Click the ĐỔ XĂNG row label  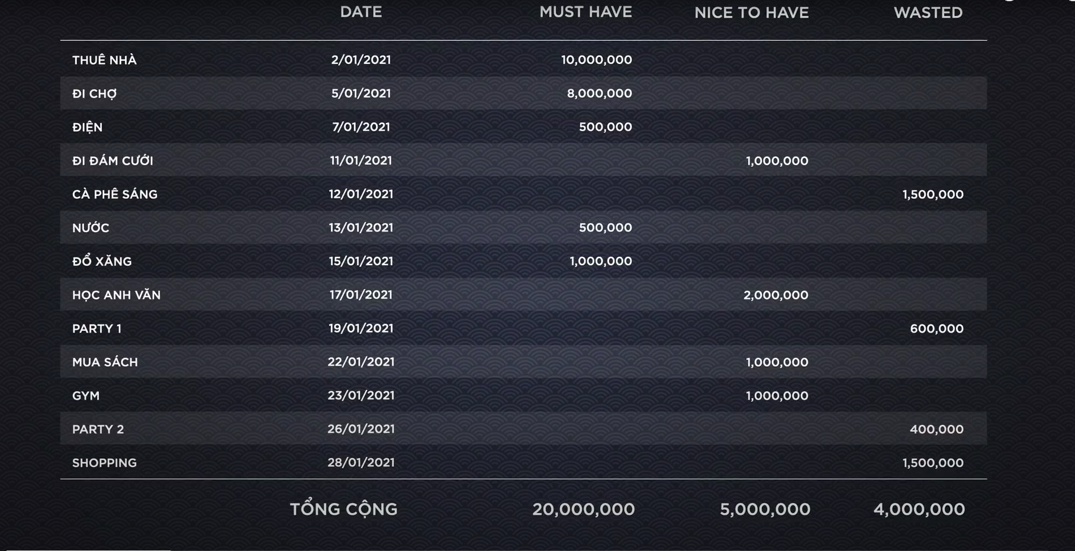point(102,262)
